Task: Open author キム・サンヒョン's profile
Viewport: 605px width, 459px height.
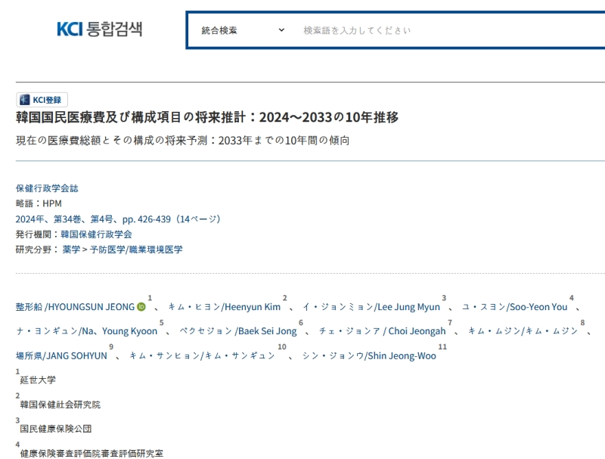Action: [x=202, y=355]
